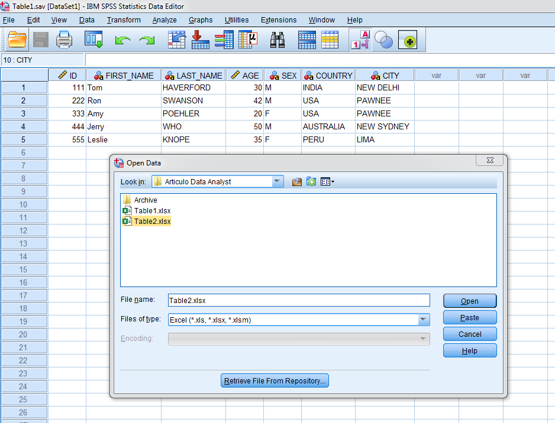
Task: Open the Data menu
Action: click(87, 20)
